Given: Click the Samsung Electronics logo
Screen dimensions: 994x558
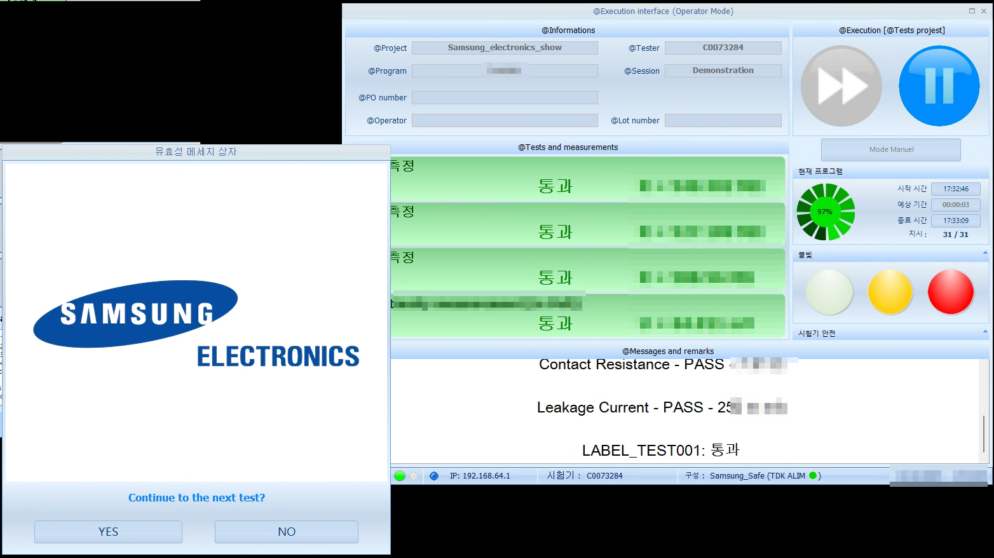Looking at the screenshot, I should pyautogui.click(x=196, y=324).
